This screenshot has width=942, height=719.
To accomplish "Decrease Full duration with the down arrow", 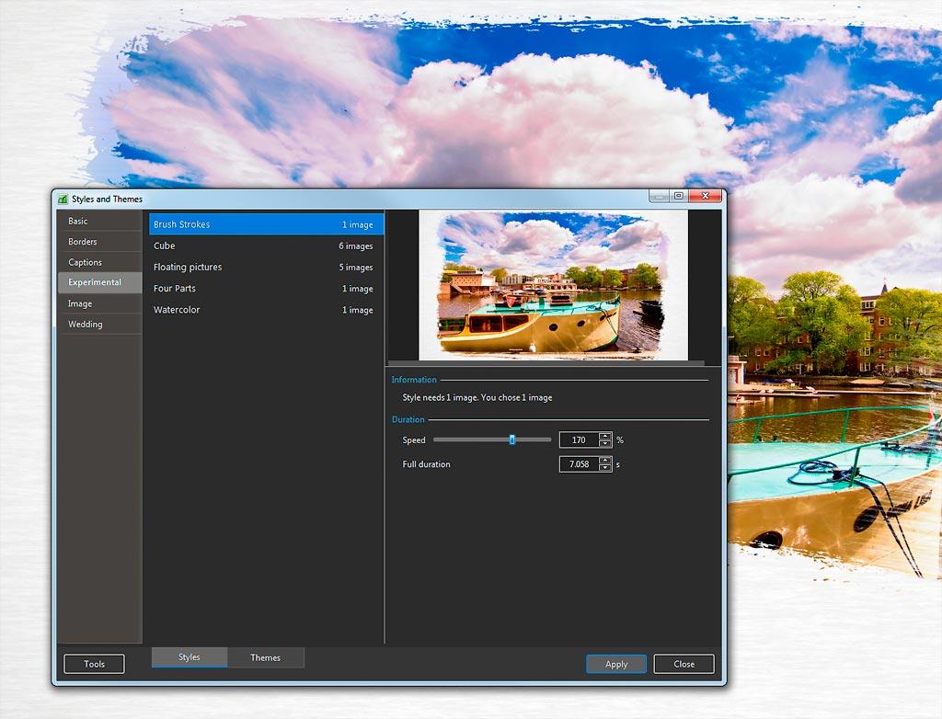I will click(605, 469).
